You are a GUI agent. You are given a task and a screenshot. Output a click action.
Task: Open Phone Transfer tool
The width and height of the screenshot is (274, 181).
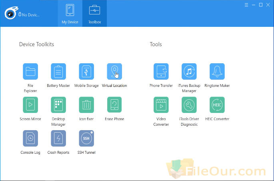coord(161,72)
